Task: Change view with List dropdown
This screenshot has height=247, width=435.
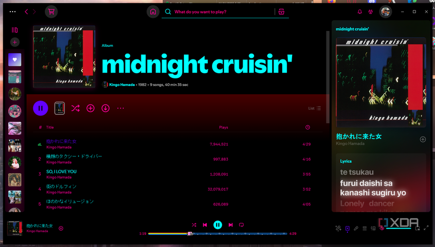Action: (x=315, y=108)
